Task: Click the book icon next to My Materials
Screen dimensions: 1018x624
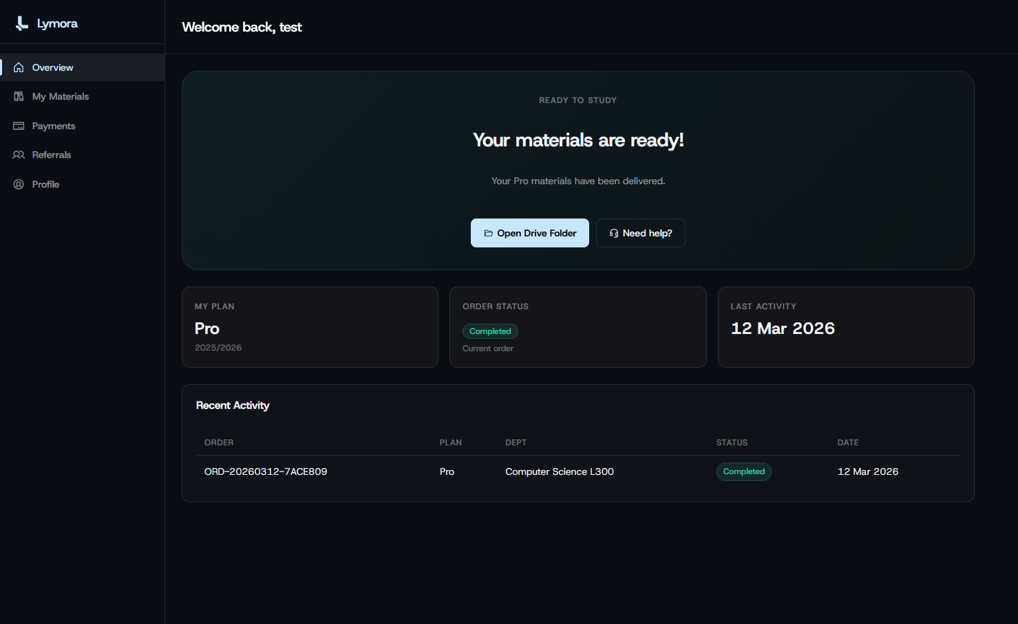Action: (19, 96)
